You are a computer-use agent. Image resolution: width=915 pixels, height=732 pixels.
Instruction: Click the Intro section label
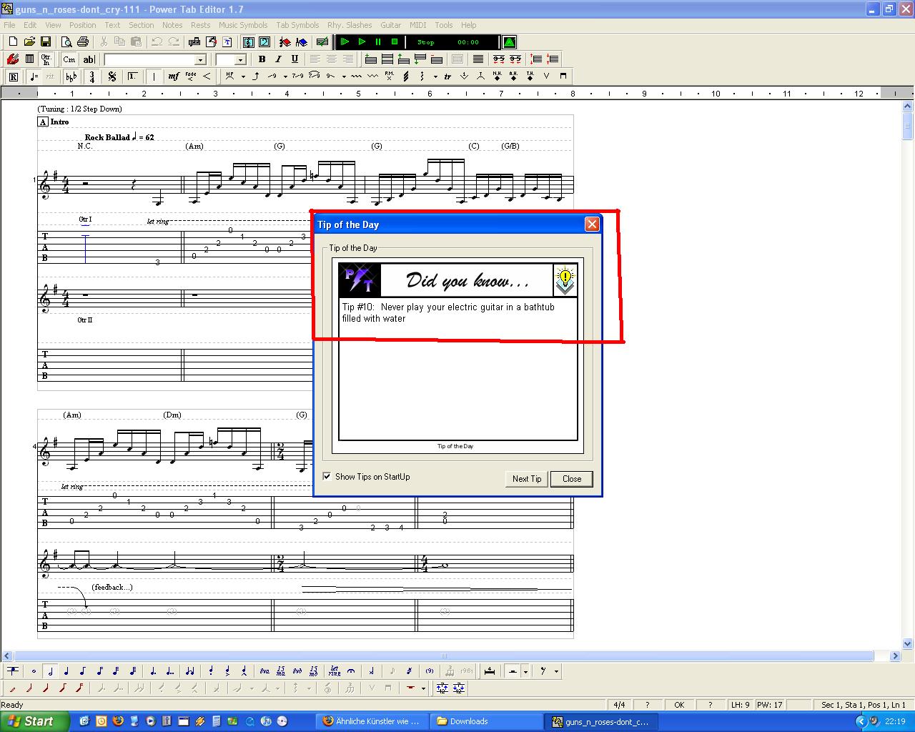tap(59, 122)
